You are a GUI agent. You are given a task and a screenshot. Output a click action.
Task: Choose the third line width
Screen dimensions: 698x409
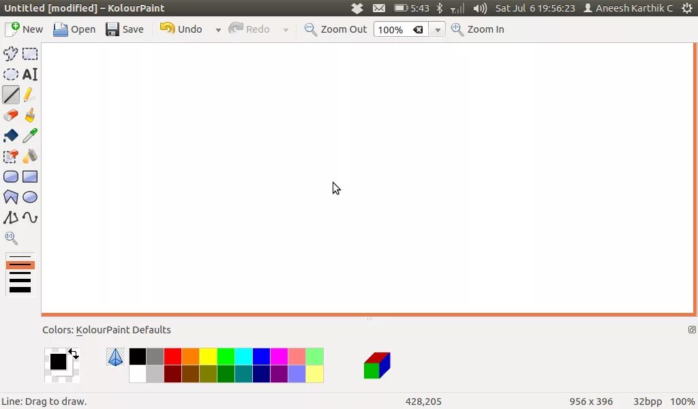[20, 273]
